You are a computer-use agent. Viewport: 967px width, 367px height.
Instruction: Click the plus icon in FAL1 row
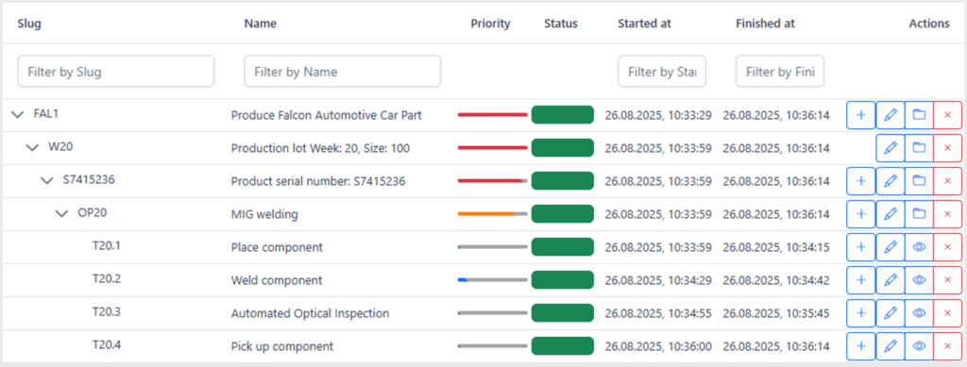861,115
